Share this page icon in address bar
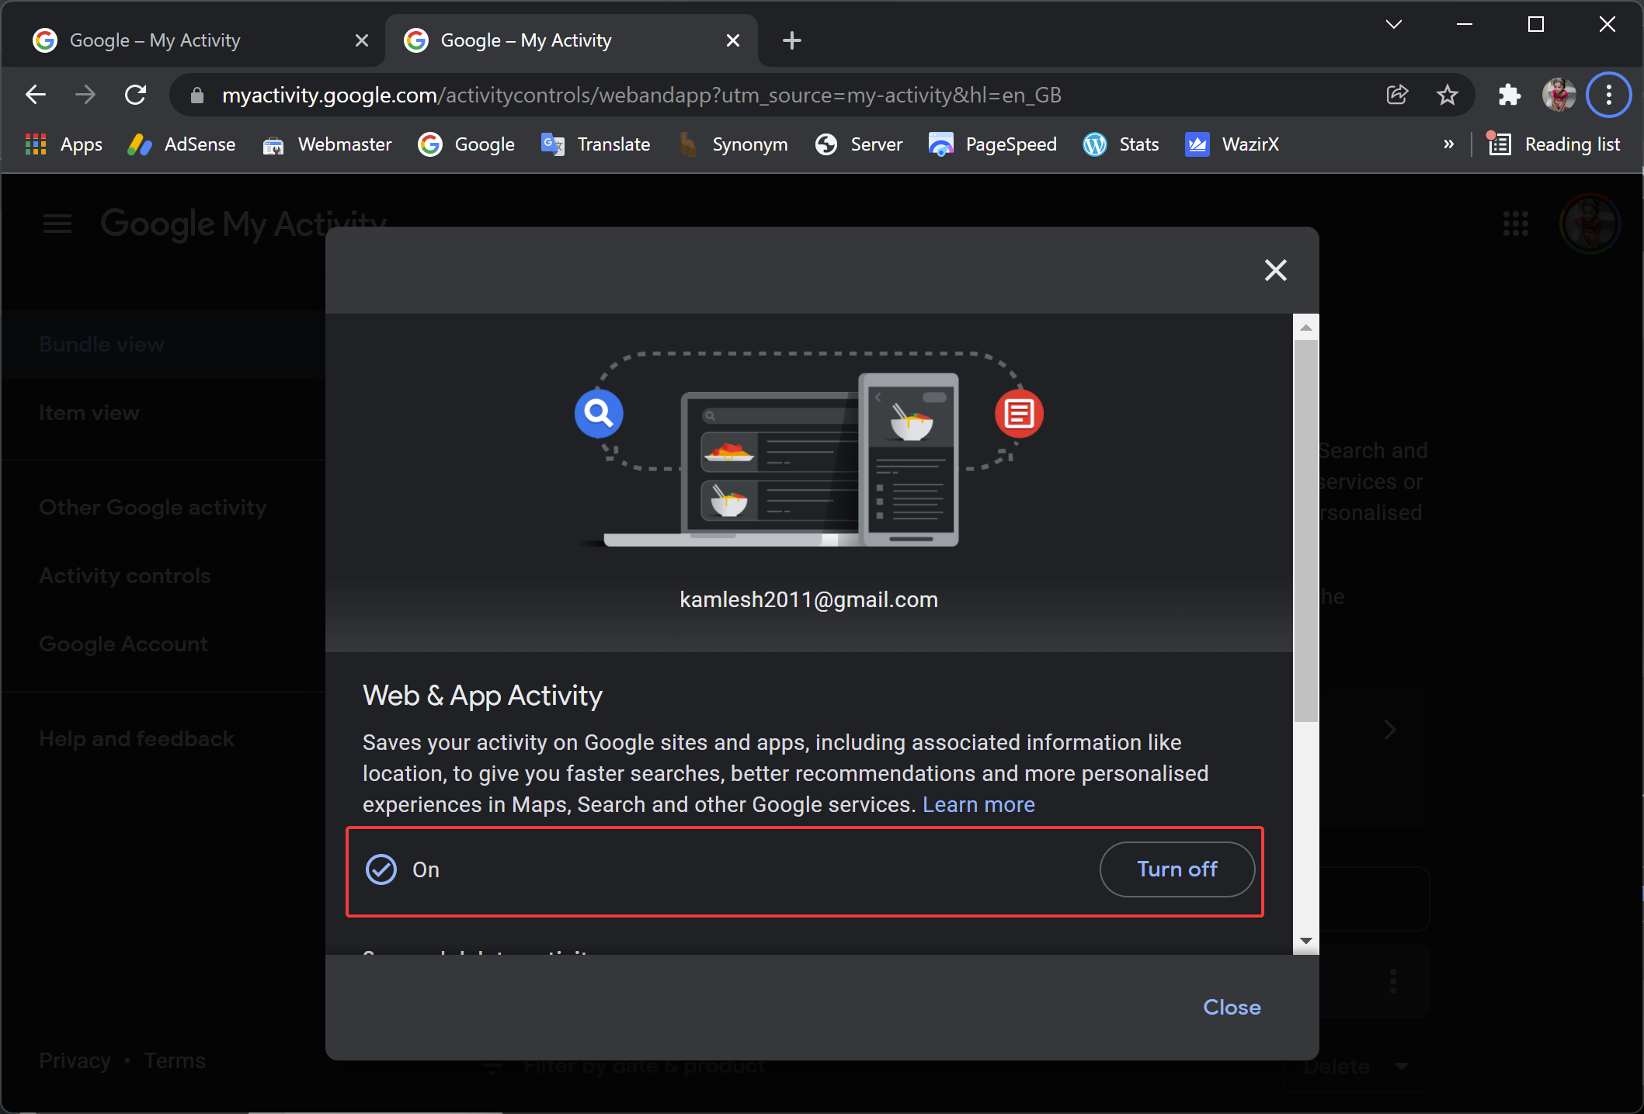1644x1114 pixels. pos(1397,95)
